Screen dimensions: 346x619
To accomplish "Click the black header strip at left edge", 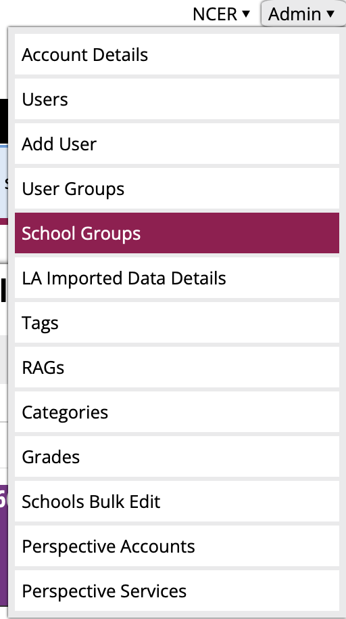I will tap(3, 121).
